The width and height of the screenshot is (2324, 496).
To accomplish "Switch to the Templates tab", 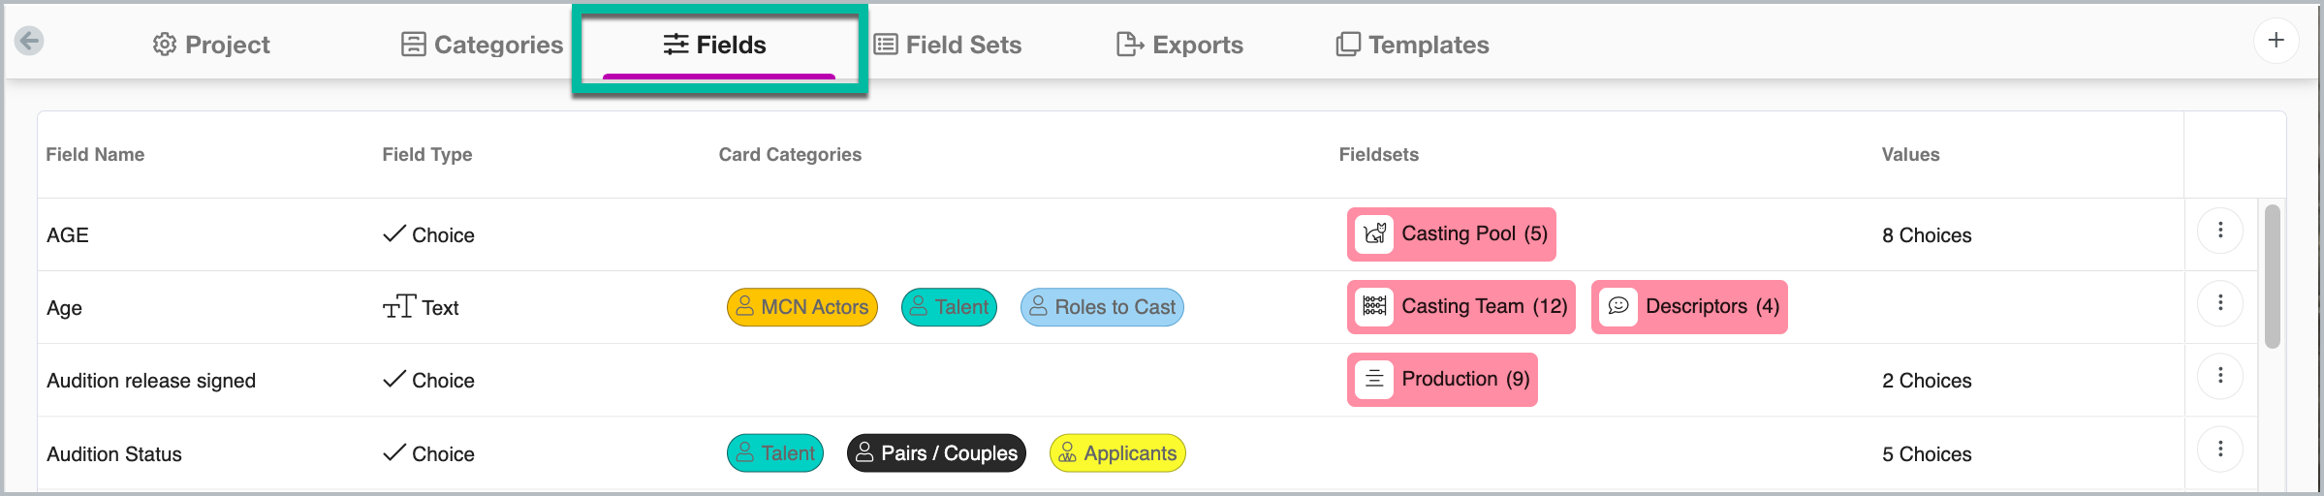I will [x=1412, y=45].
